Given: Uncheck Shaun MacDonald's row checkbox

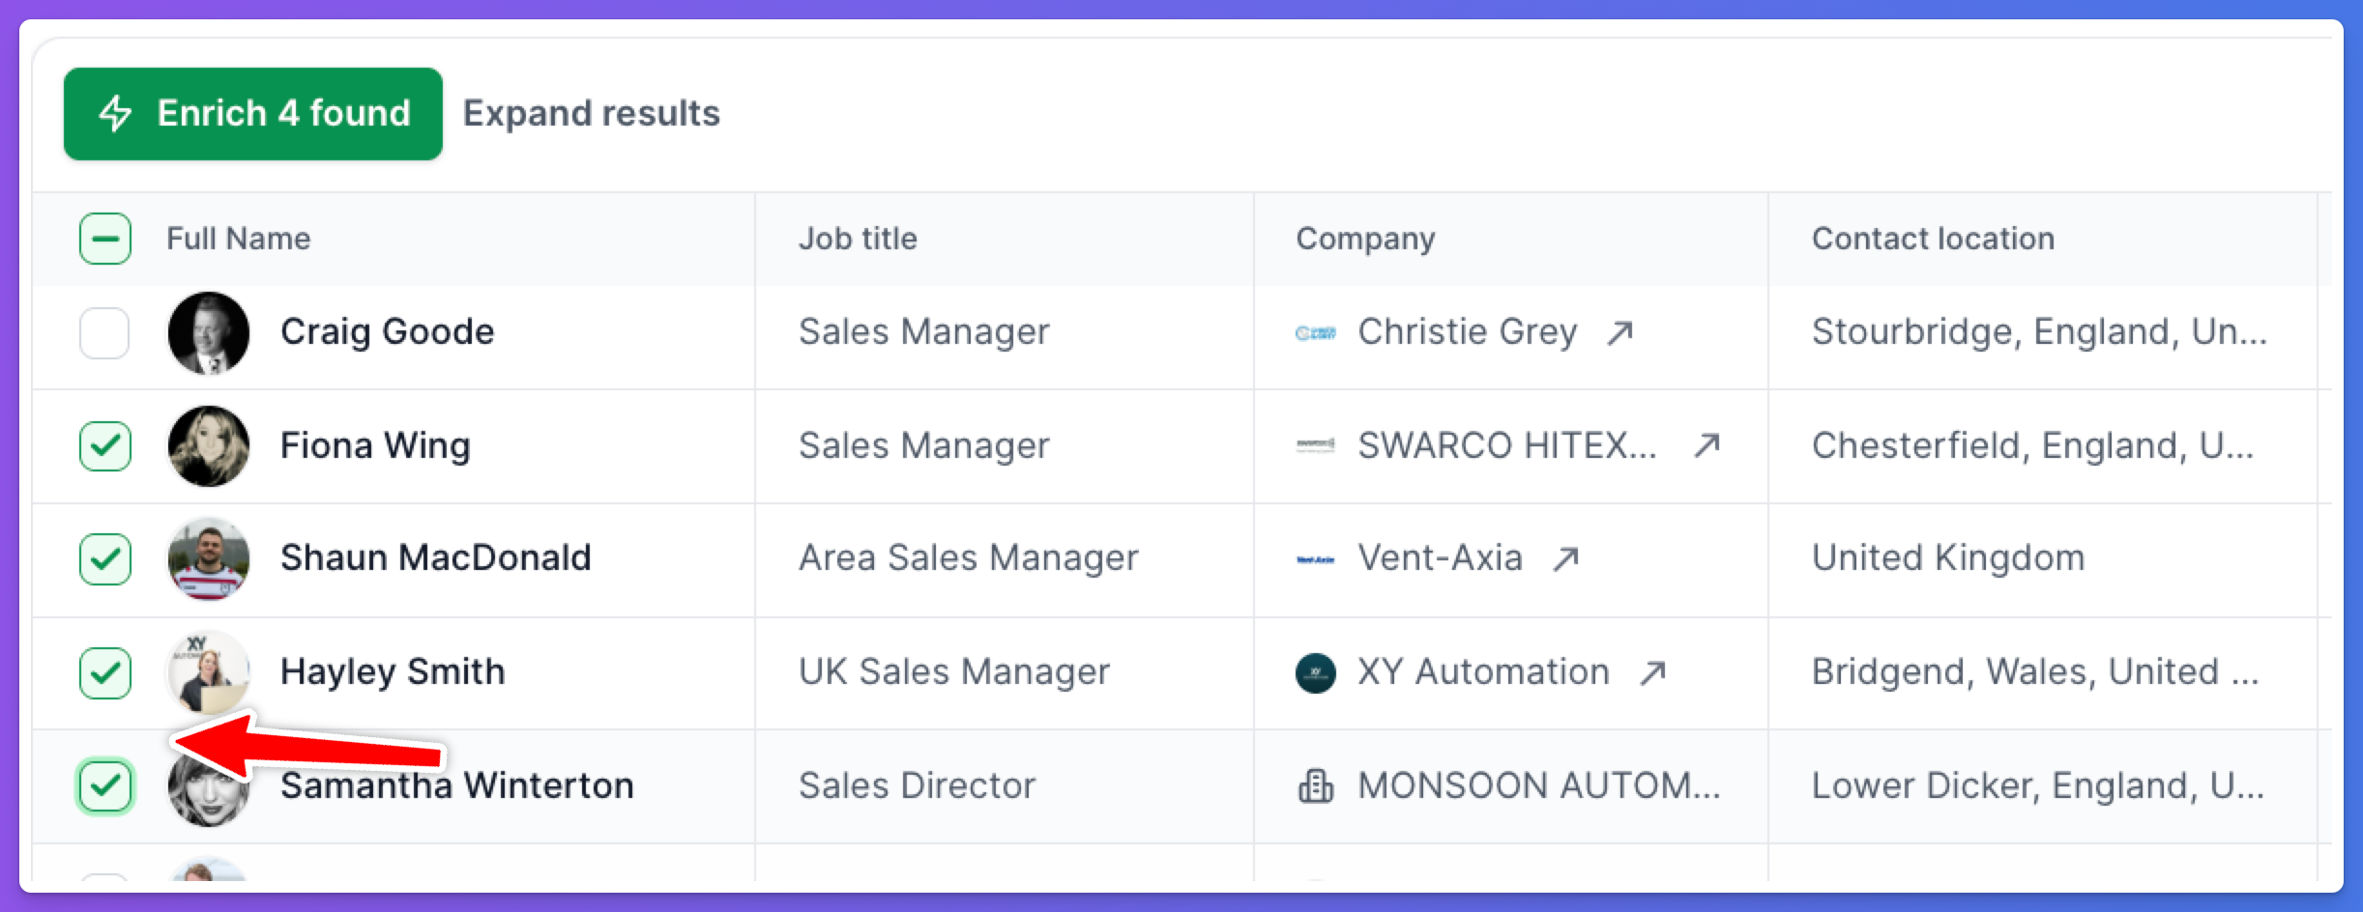Looking at the screenshot, I should click(104, 559).
